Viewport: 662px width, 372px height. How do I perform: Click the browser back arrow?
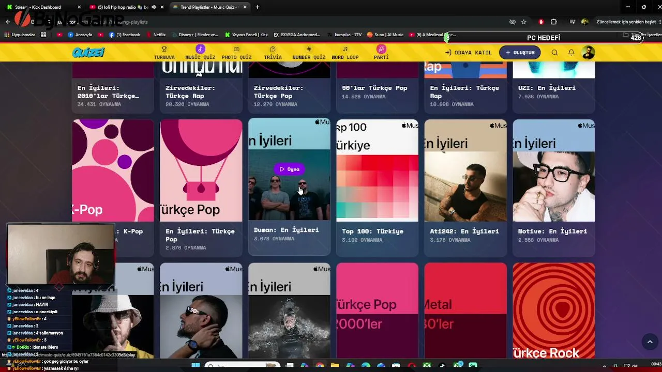(x=8, y=22)
